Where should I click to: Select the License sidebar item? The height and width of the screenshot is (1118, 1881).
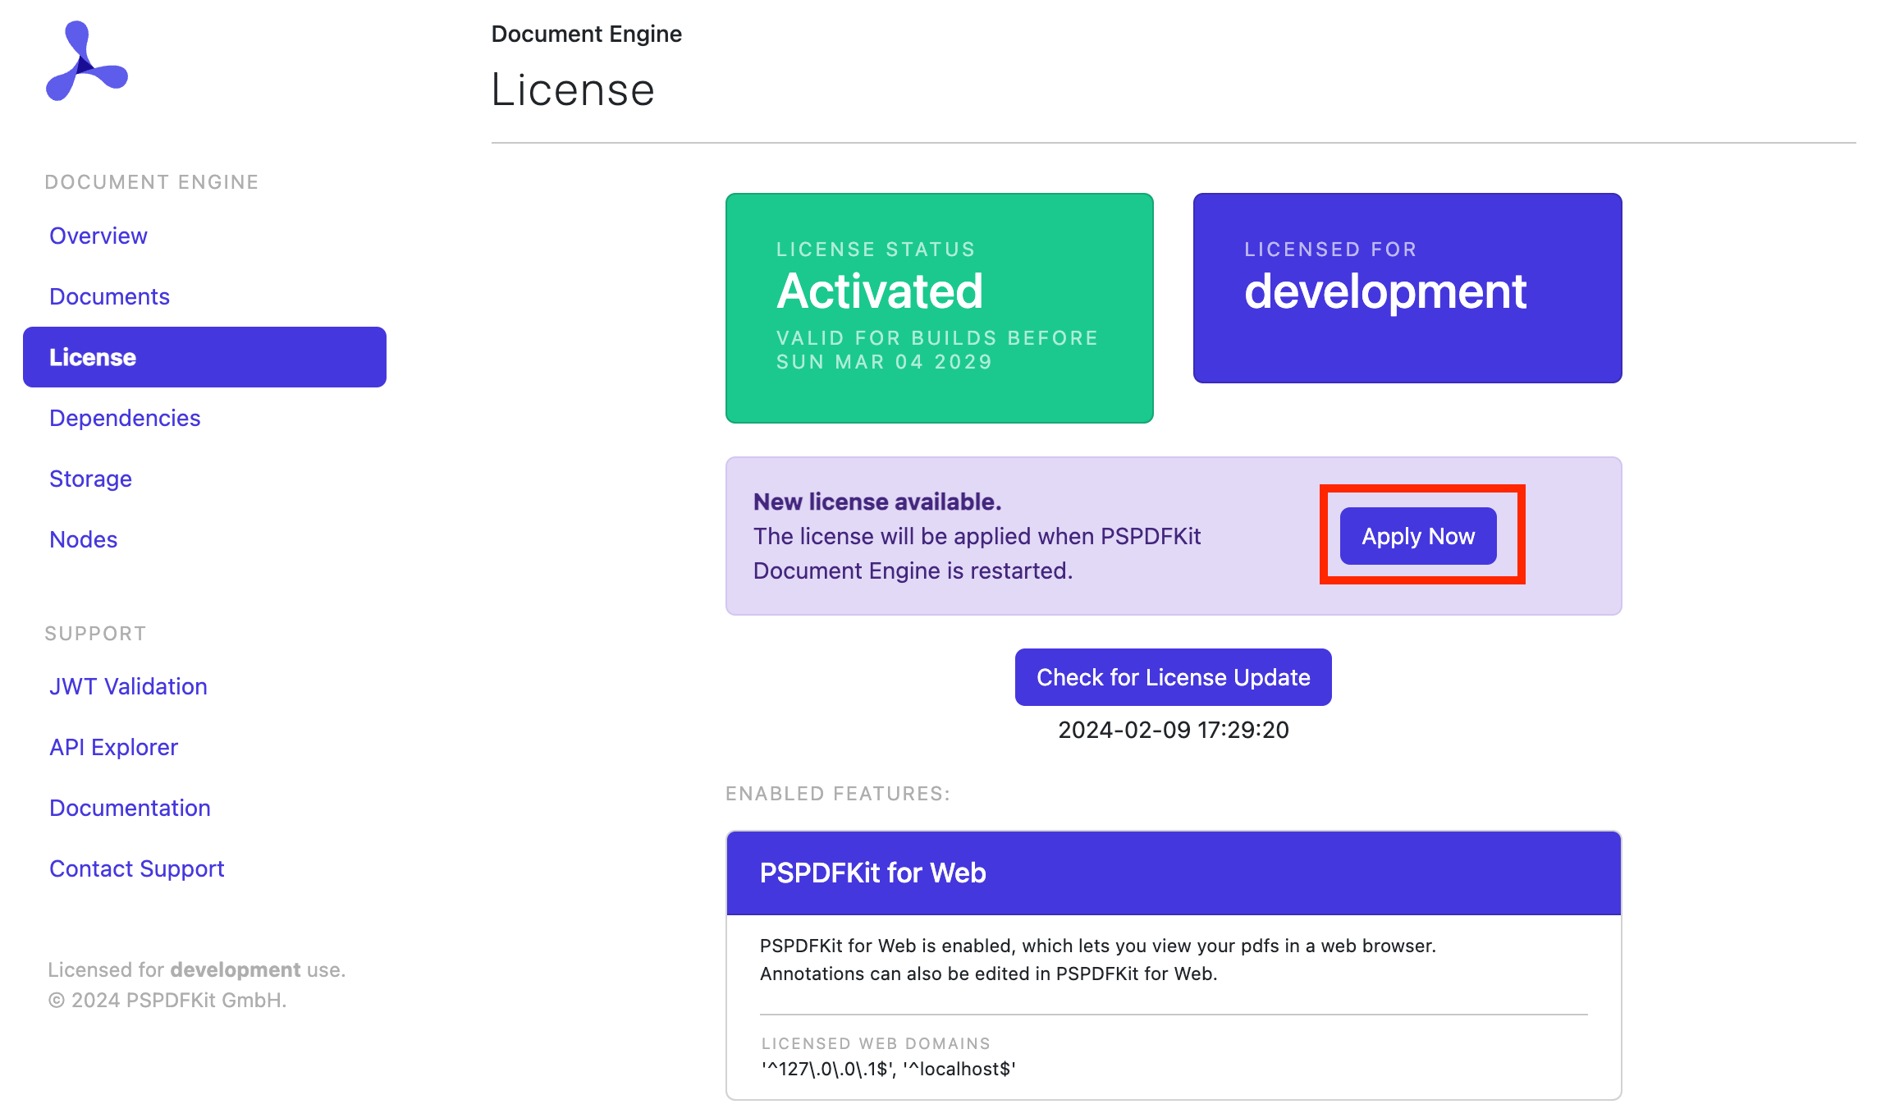tap(92, 357)
